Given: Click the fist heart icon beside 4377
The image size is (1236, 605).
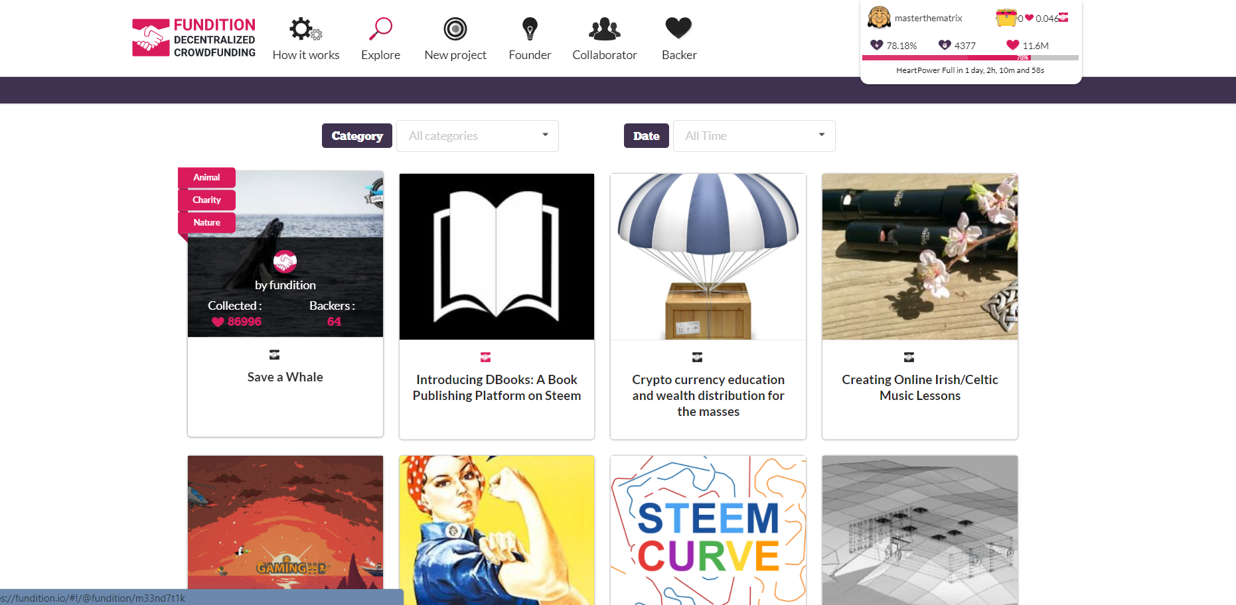Looking at the screenshot, I should pos(945,45).
